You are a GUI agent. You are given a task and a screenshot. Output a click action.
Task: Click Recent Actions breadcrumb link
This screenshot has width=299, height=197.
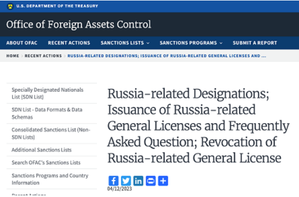43,56
